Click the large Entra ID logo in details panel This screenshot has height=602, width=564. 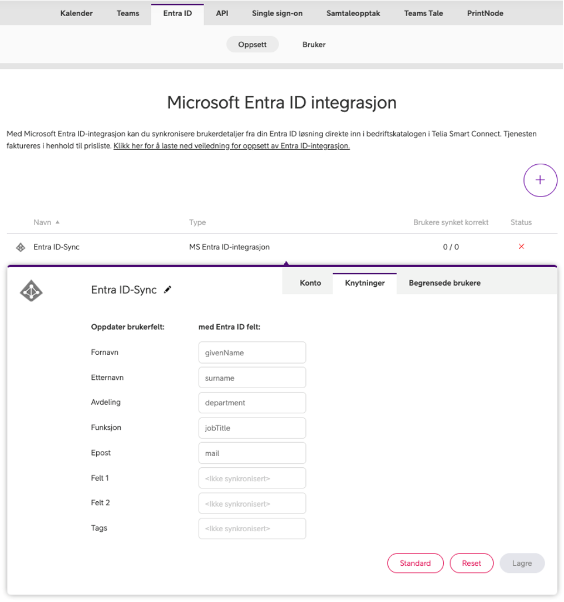(31, 291)
